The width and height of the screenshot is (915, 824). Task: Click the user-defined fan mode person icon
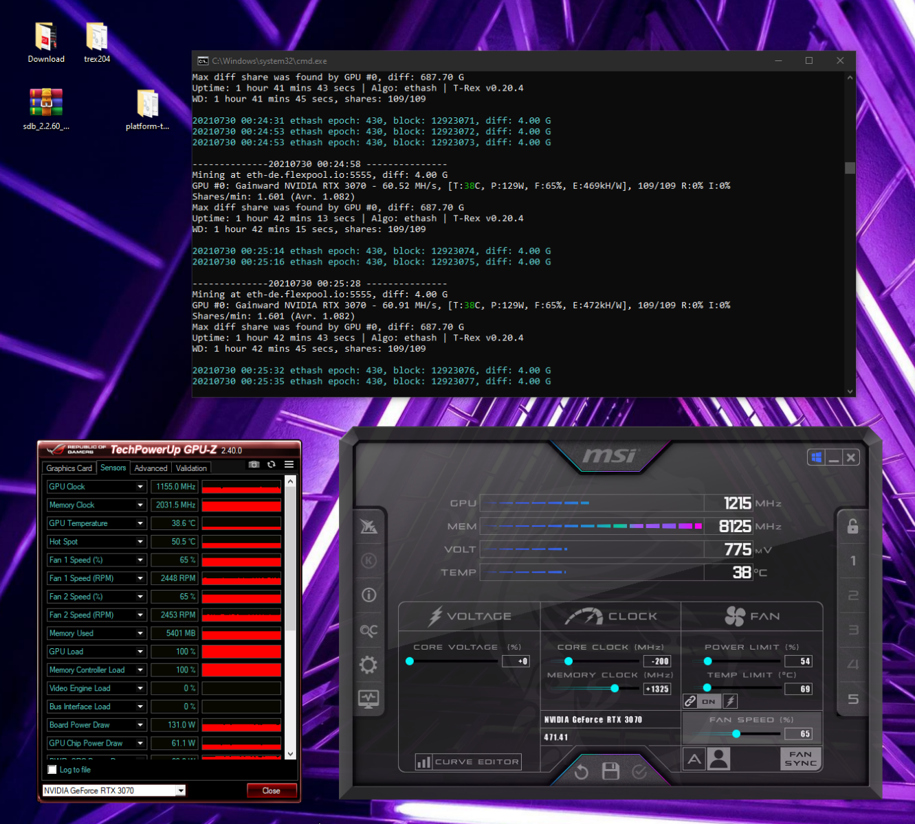tap(719, 759)
